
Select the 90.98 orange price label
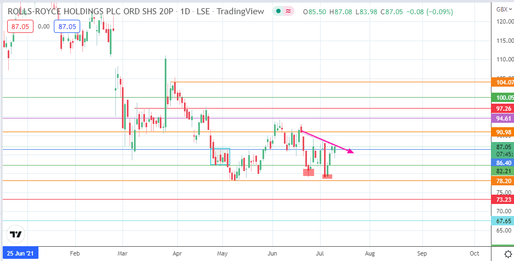(502, 132)
